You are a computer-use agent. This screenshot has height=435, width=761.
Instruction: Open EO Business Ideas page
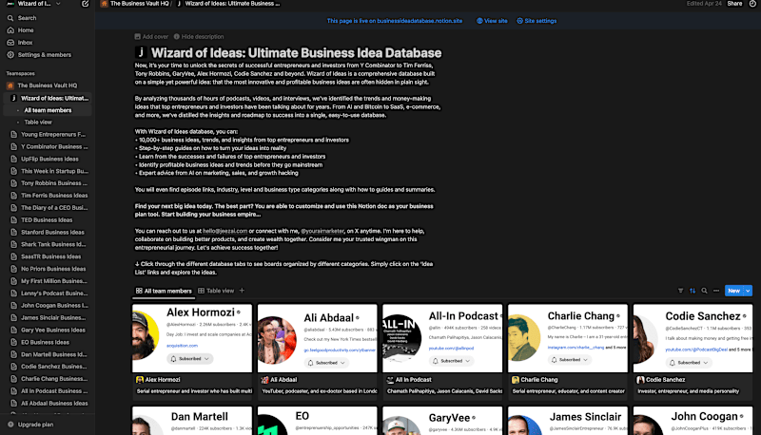coord(47,342)
